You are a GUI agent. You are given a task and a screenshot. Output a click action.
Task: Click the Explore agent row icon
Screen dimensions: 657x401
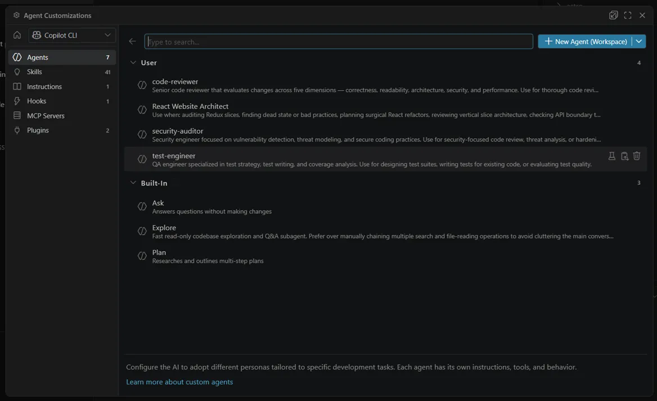tap(142, 231)
